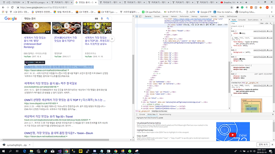The width and height of the screenshot is (275, 154).
Task: Launch Edge from the taskbar
Action: [24, 151]
